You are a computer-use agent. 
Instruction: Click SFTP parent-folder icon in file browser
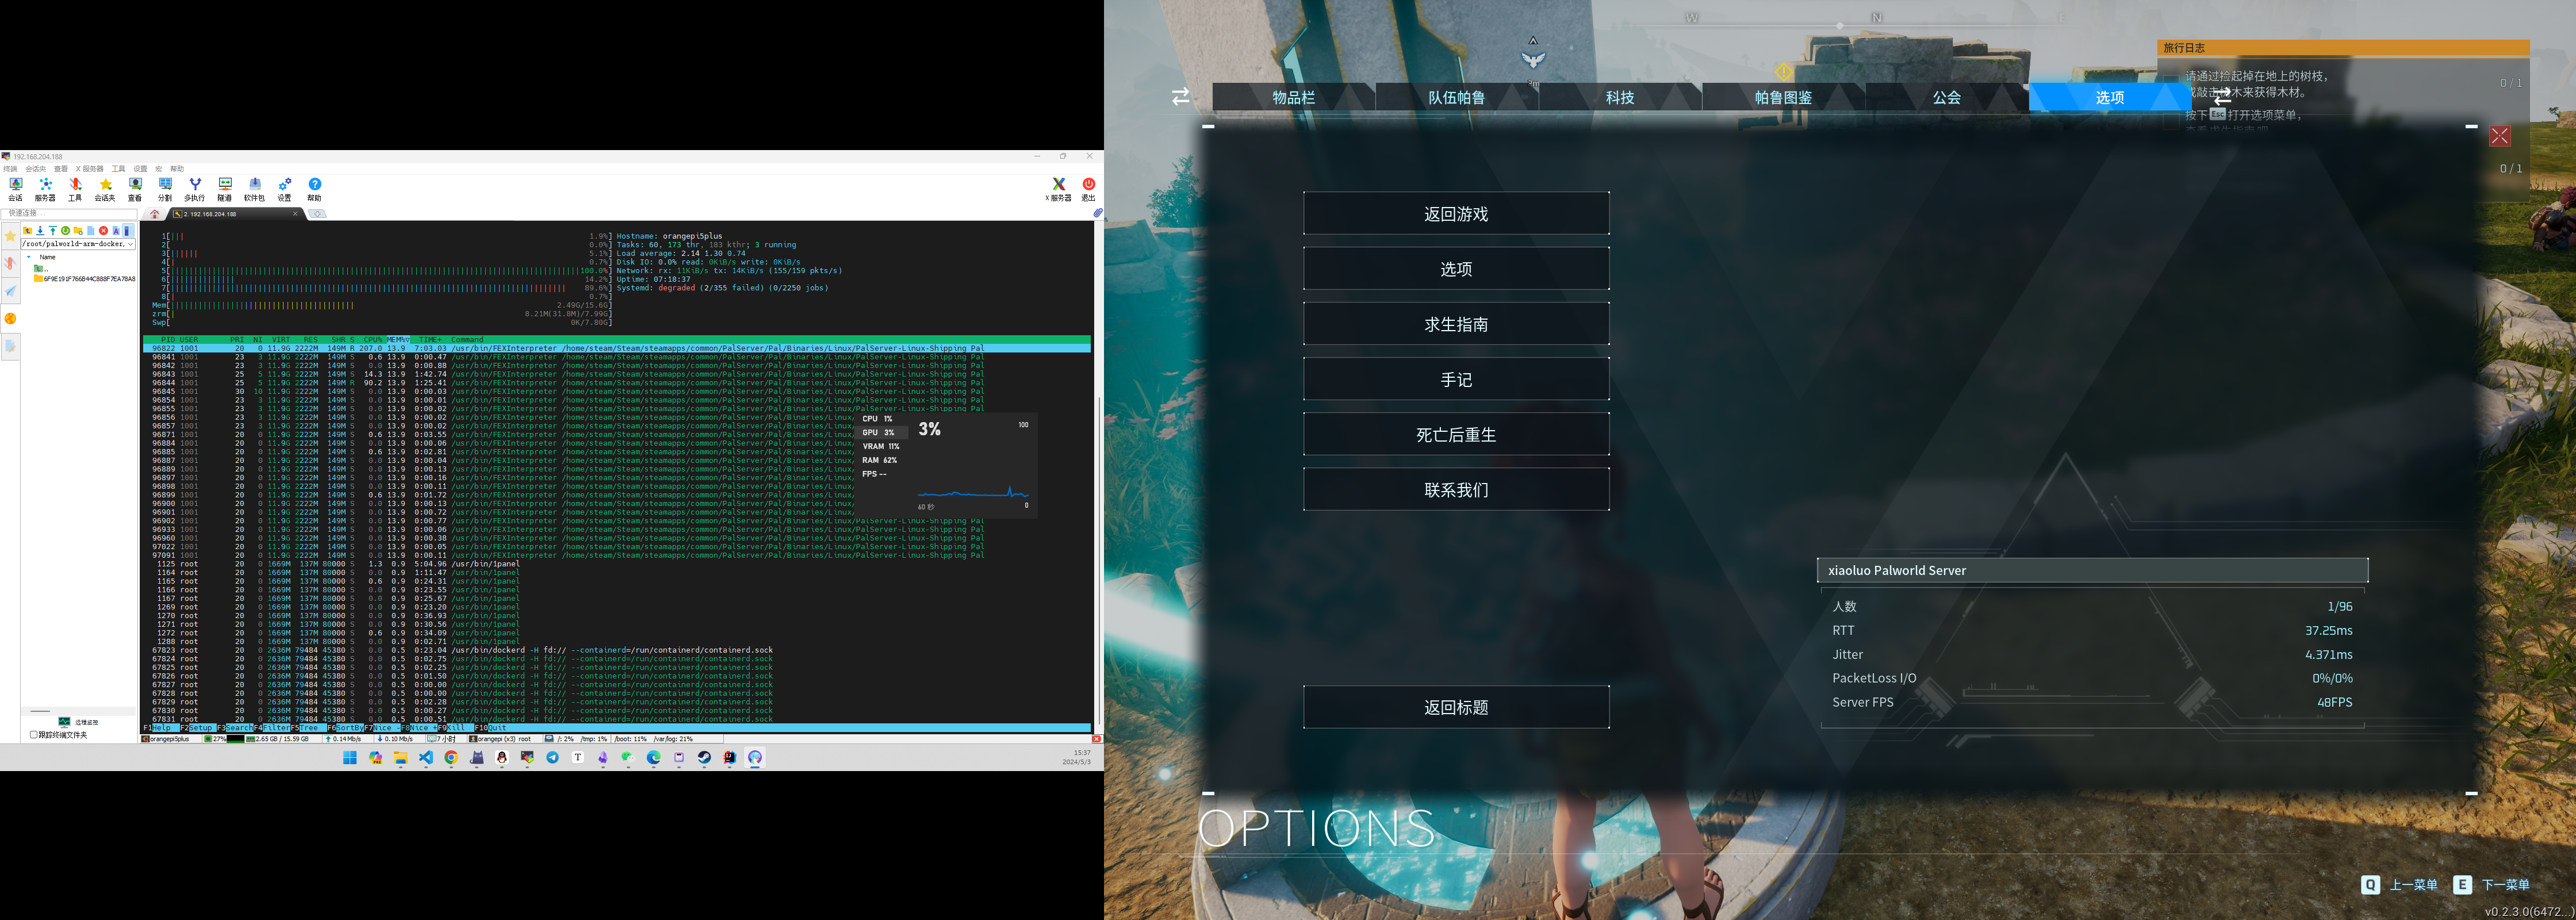coord(27,231)
